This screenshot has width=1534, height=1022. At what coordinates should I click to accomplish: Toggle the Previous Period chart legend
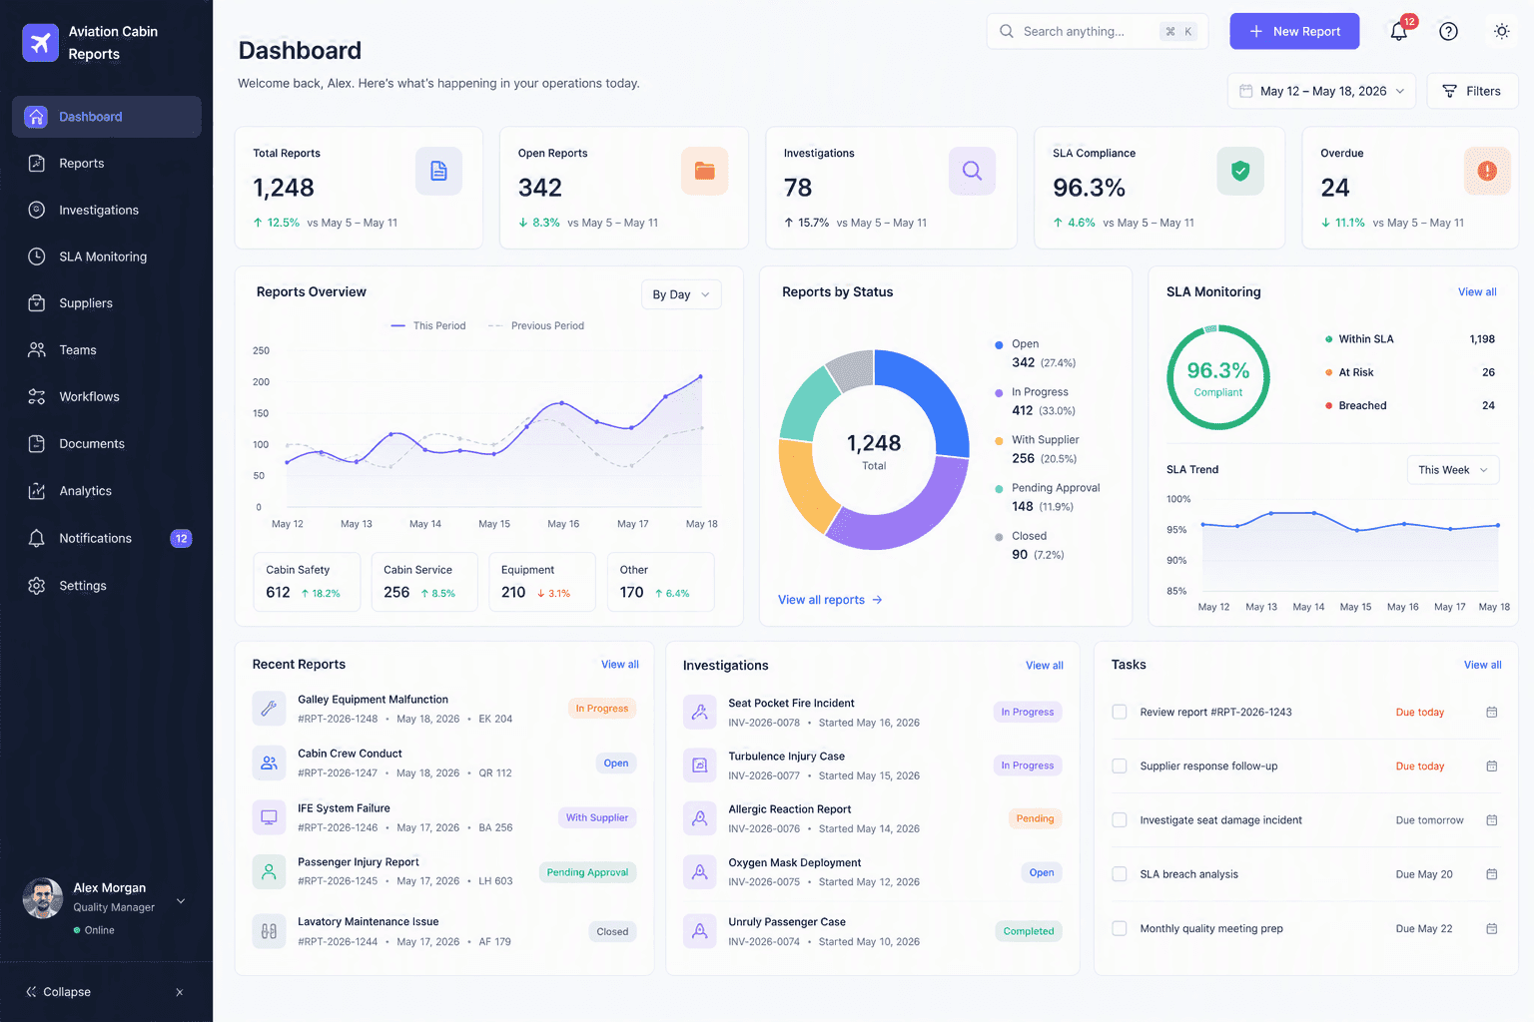(x=535, y=326)
